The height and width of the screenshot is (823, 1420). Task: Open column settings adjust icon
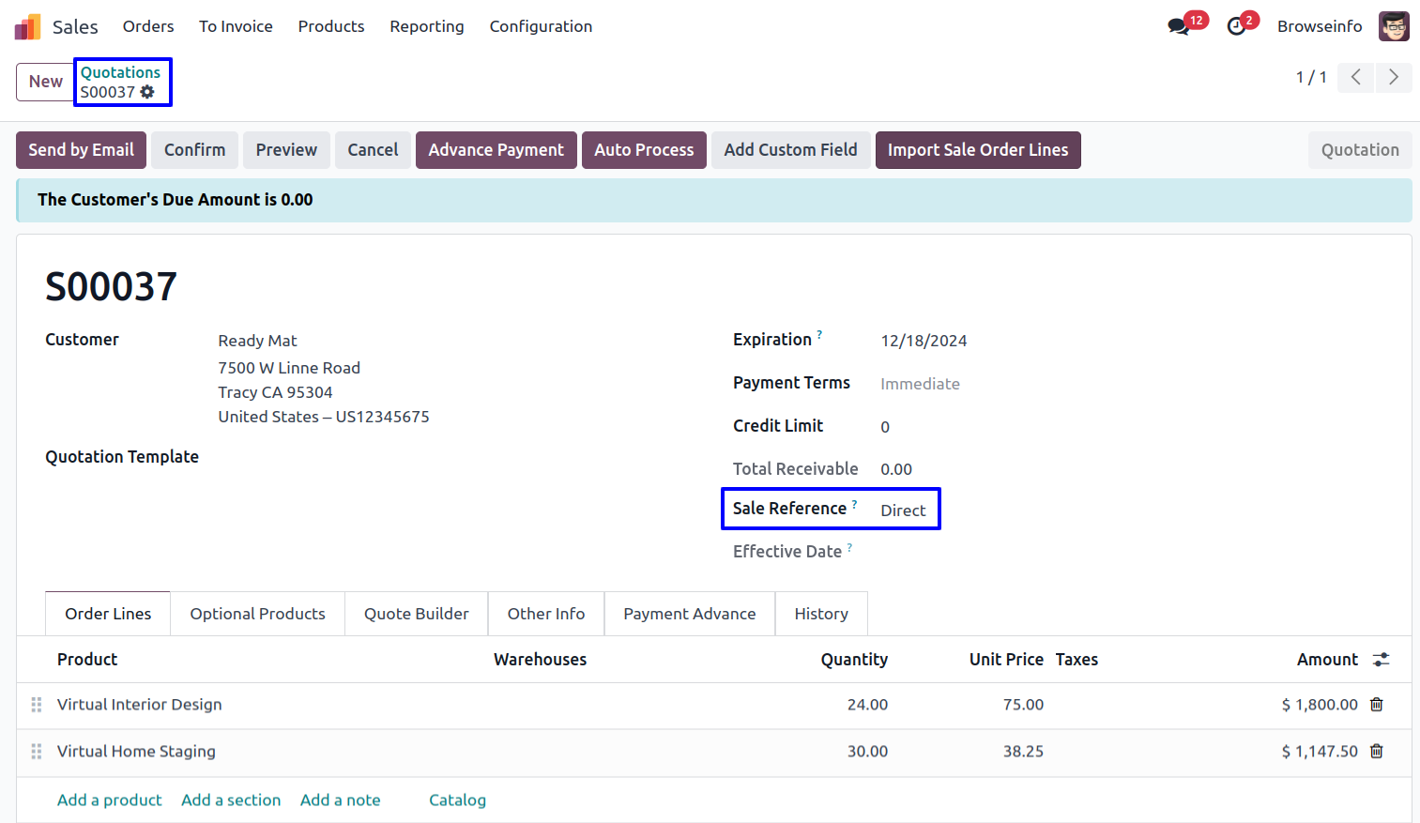click(x=1381, y=660)
